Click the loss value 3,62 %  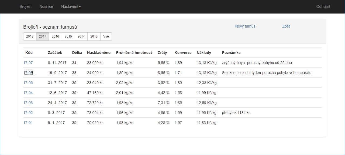point(164,83)
